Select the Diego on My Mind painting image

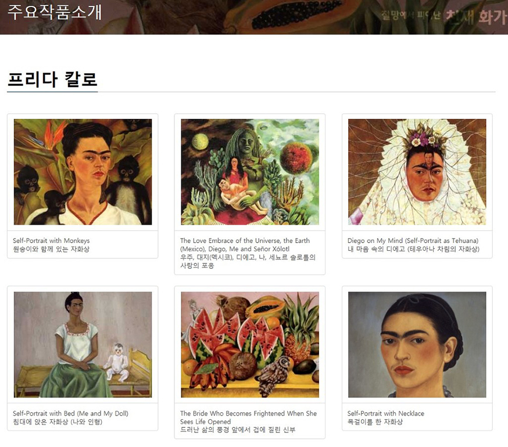click(x=417, y=172)
